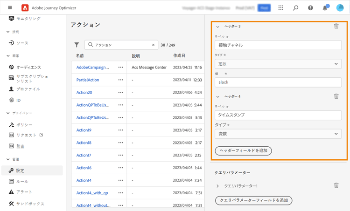Sort by the 名前 column header
The height and width of the screenshot is (211, 350).
[x=80, y=56]
